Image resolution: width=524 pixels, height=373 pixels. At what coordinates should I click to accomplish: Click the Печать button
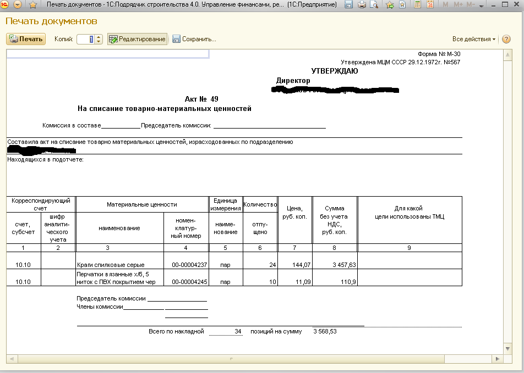[26, 39]
